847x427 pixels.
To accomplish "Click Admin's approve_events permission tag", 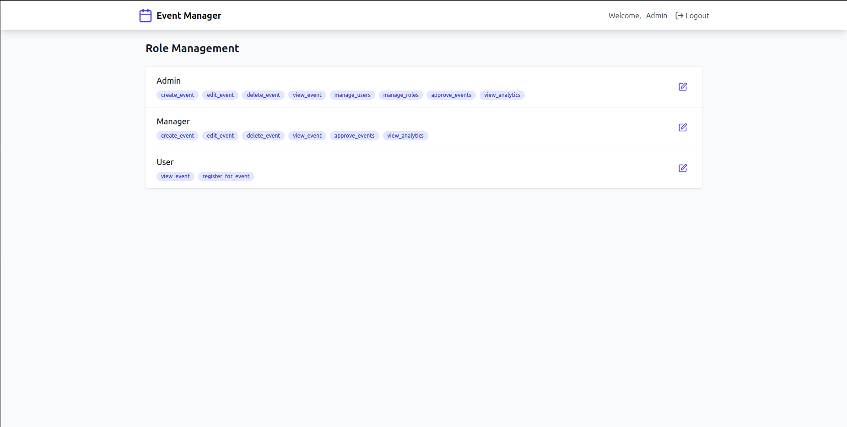I will click(451, 95).
